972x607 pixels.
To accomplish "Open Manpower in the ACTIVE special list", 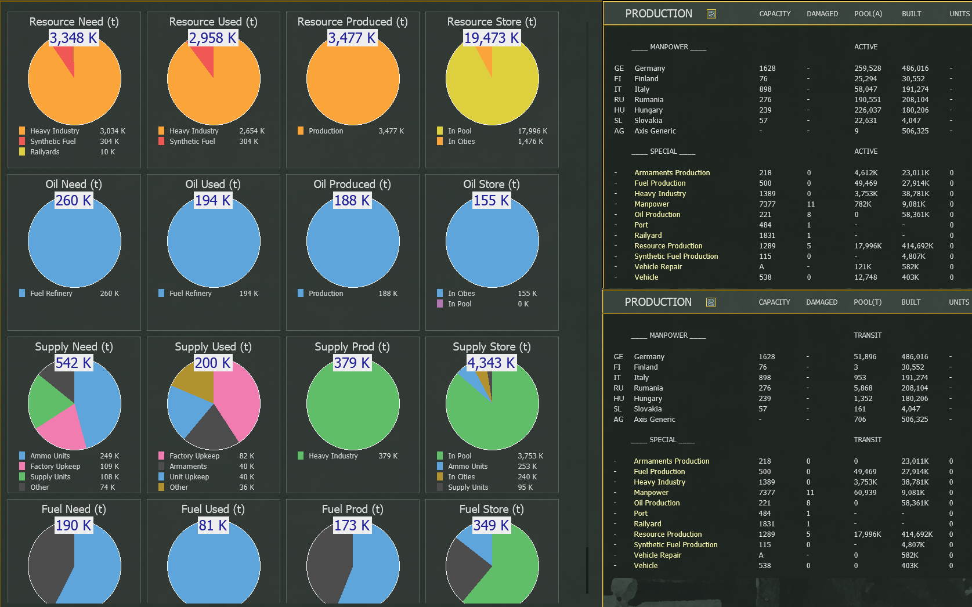I will pyautogui.click(x=652, y=204).
